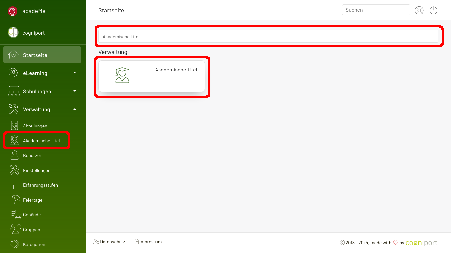This screenshot has width=451, height=253.
Task: Expand the eLearning menu arrow
Action: (x=75, y=73)
